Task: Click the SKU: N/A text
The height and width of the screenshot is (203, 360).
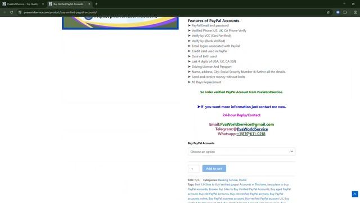Action: [x=193, y=180]
